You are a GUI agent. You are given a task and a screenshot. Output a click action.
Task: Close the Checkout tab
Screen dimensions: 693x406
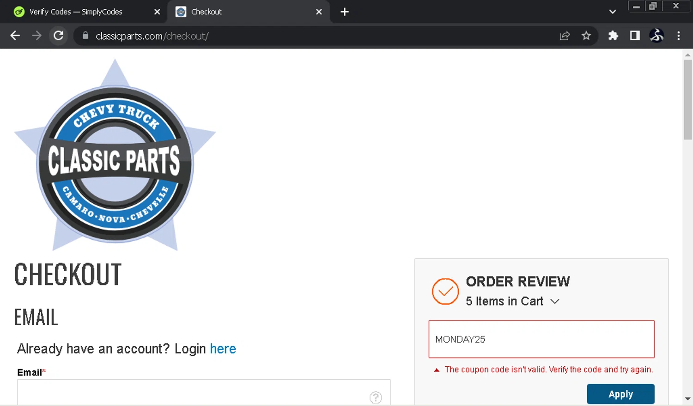pyautogui.click(x=319, y=12)
